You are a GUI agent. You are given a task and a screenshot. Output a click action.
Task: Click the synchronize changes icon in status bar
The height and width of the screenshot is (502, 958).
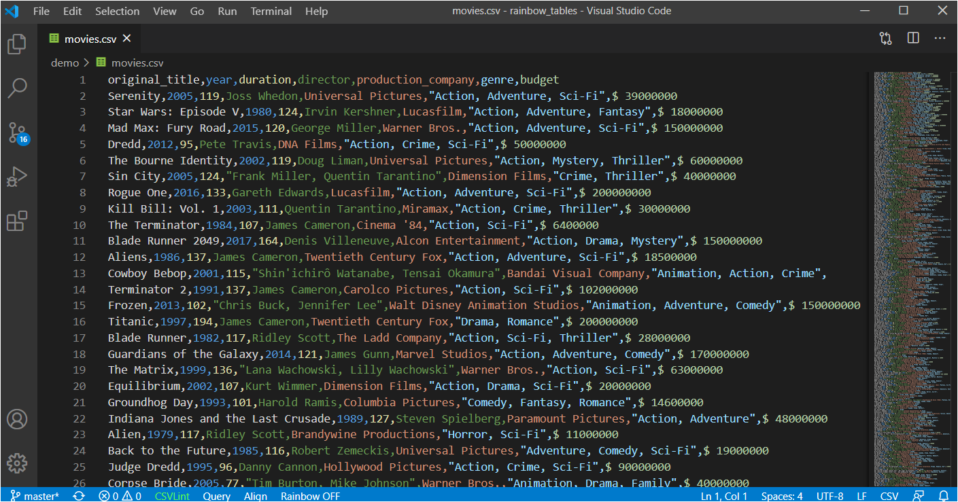point(78,496)
